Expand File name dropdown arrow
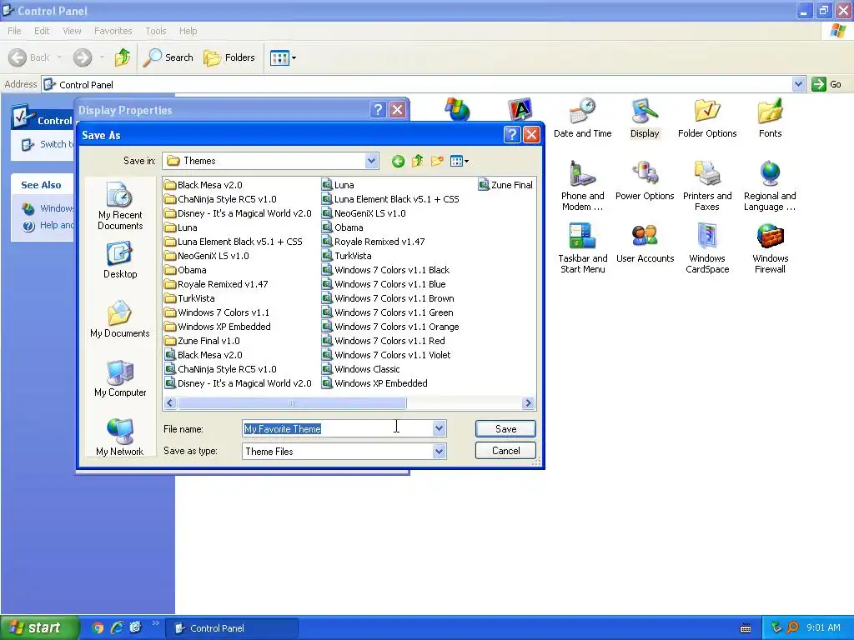This screenshot has height=640, width=854. coord(439,429)
